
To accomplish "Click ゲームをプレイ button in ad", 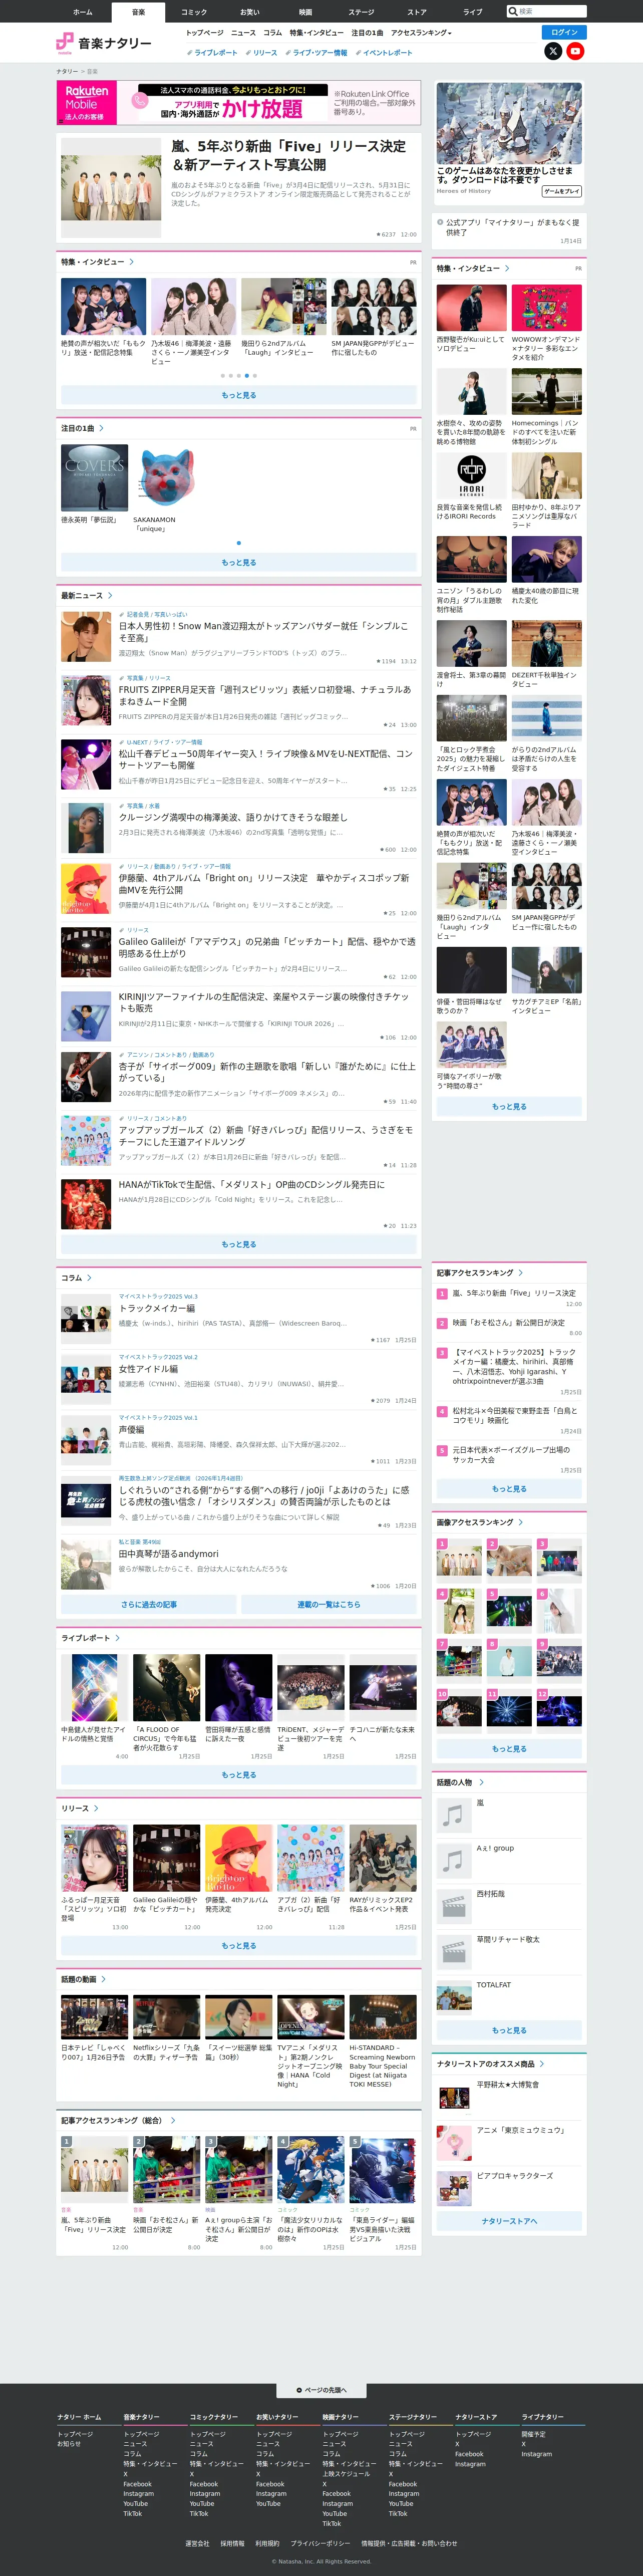I will (x=561, y=191).
